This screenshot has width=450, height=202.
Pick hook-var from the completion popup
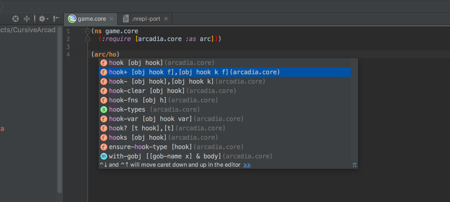225,119
